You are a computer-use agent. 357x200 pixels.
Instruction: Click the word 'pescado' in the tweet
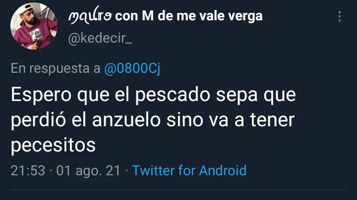tap(173, 95)
